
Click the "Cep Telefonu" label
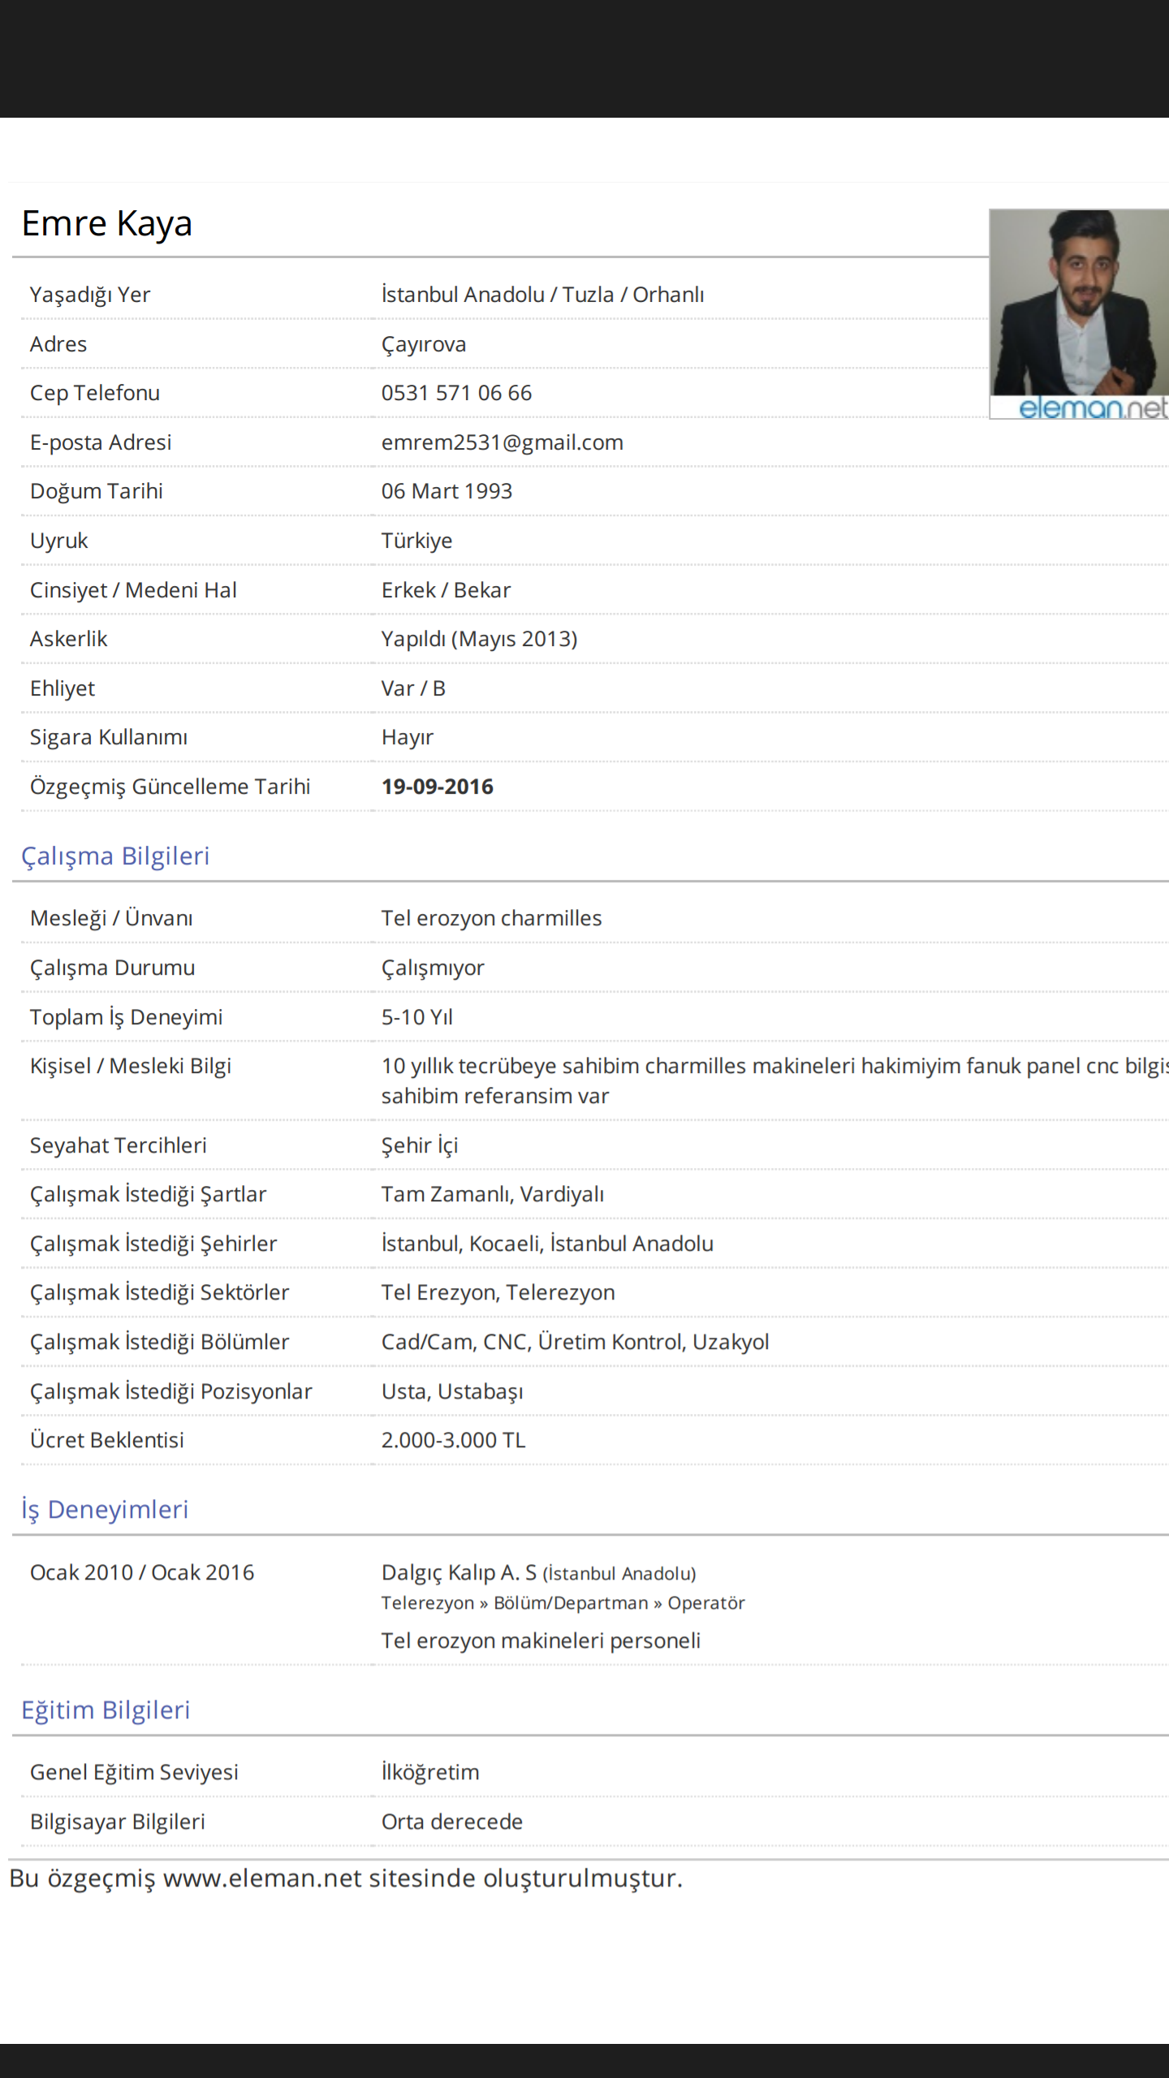tap(95, 393)
